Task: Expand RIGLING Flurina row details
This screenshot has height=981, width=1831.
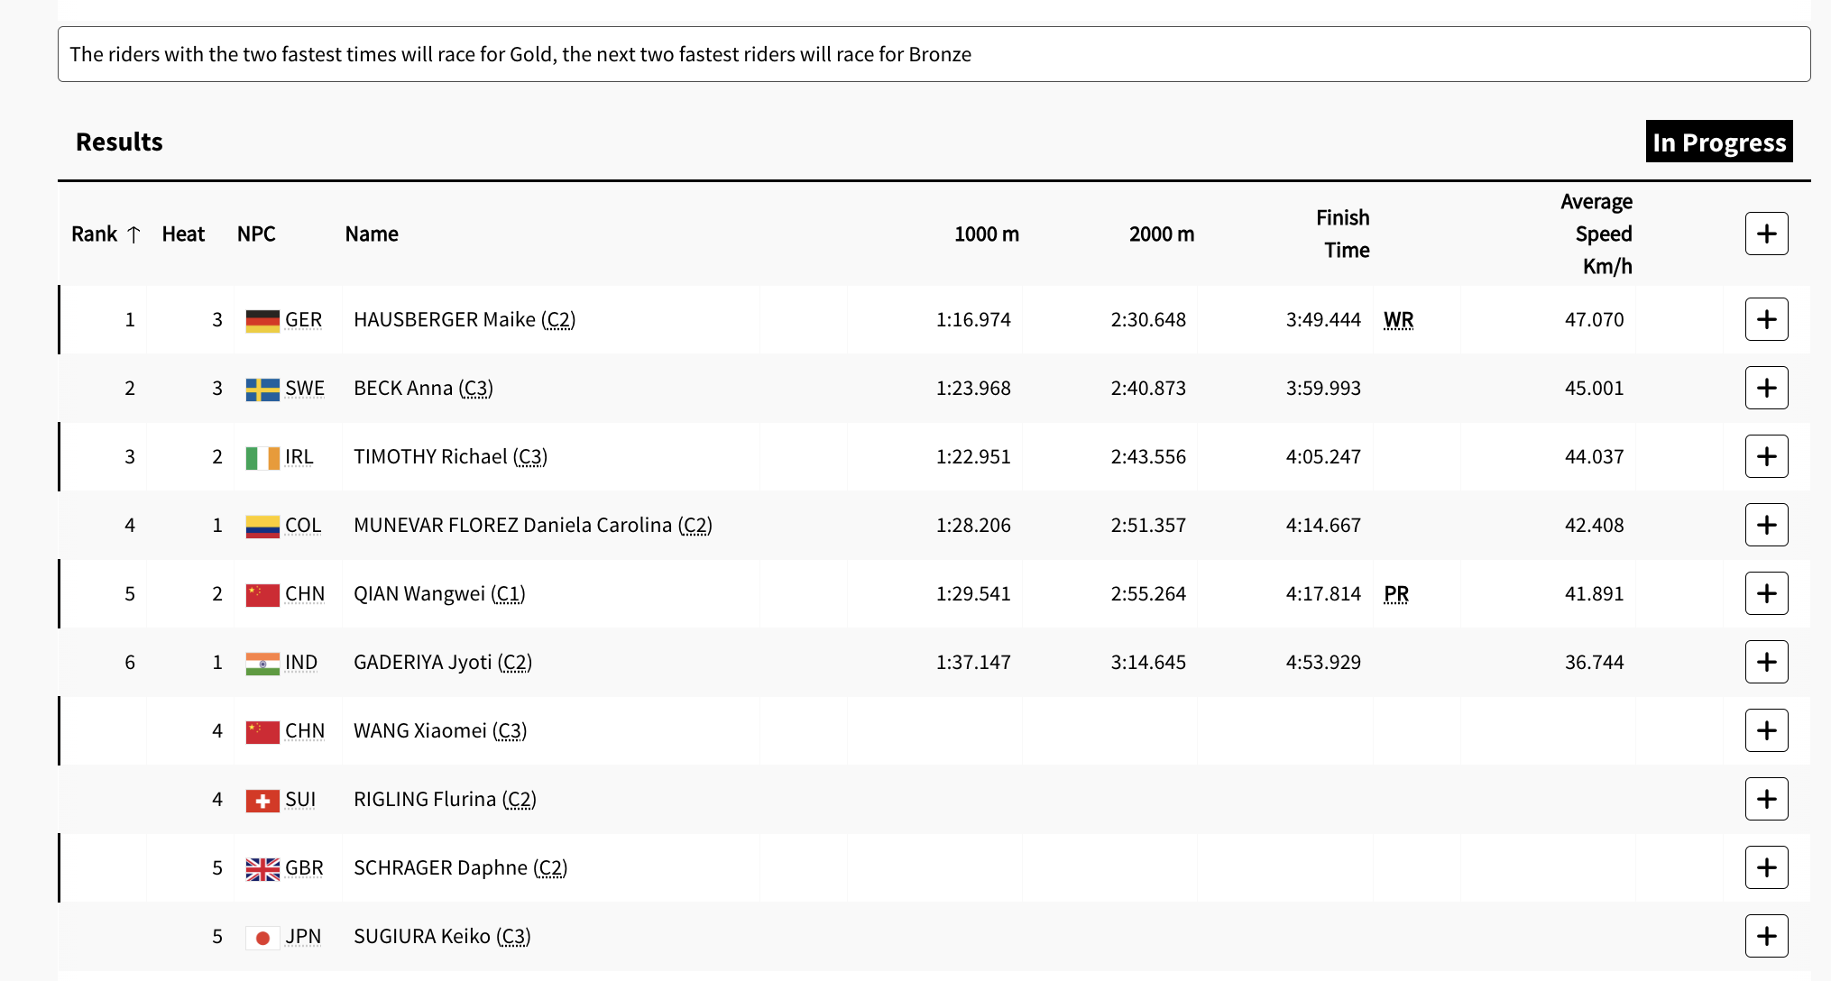Action: 1766,800
